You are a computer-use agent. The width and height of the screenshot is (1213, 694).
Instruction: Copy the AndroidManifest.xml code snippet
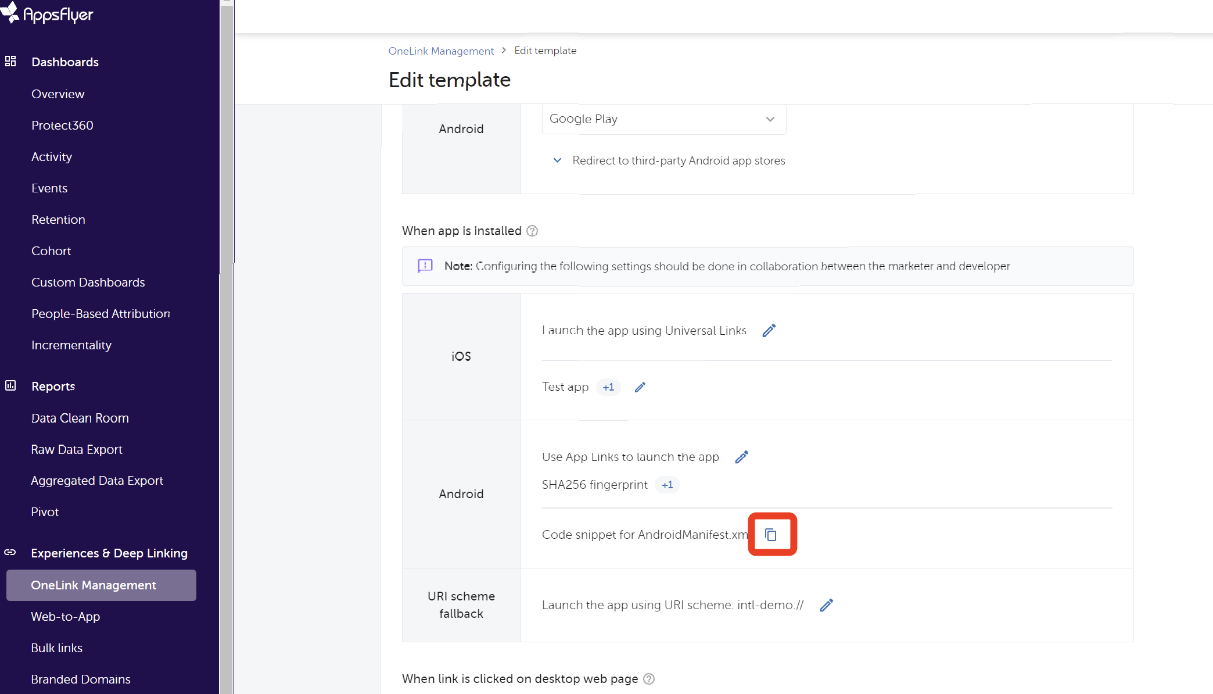point(771,534)
